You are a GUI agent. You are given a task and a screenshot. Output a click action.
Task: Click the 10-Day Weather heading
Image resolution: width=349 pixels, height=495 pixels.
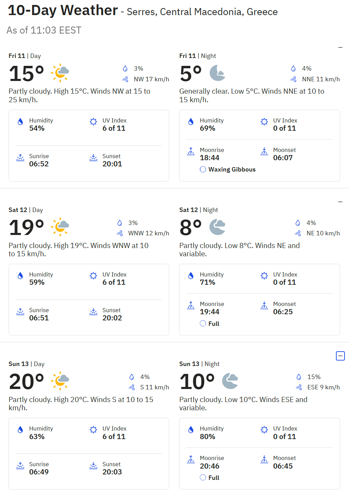coord(63,10)
